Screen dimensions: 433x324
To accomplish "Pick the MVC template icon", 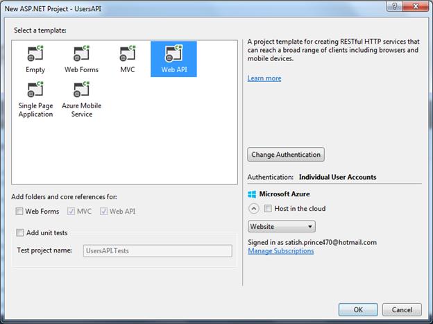I will pos(128,53).
